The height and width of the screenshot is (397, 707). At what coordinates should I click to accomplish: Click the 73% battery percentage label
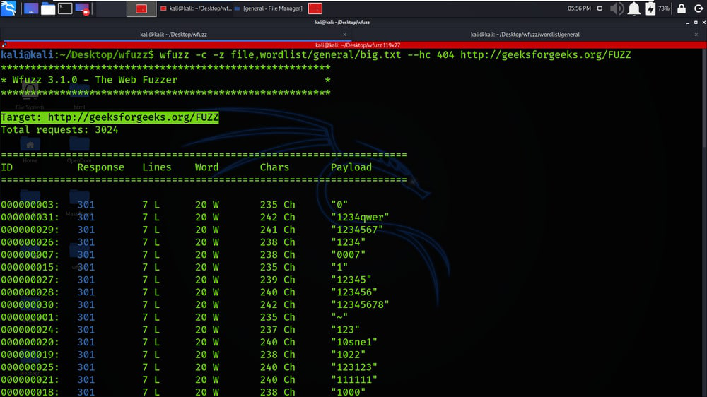tap(664, 8)
